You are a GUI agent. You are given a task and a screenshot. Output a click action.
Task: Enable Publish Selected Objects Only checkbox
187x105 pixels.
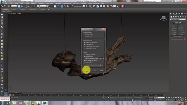(x=84, y=47)
